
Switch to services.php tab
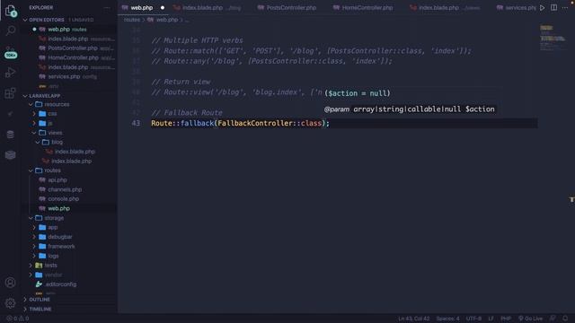tap(517, 8)
